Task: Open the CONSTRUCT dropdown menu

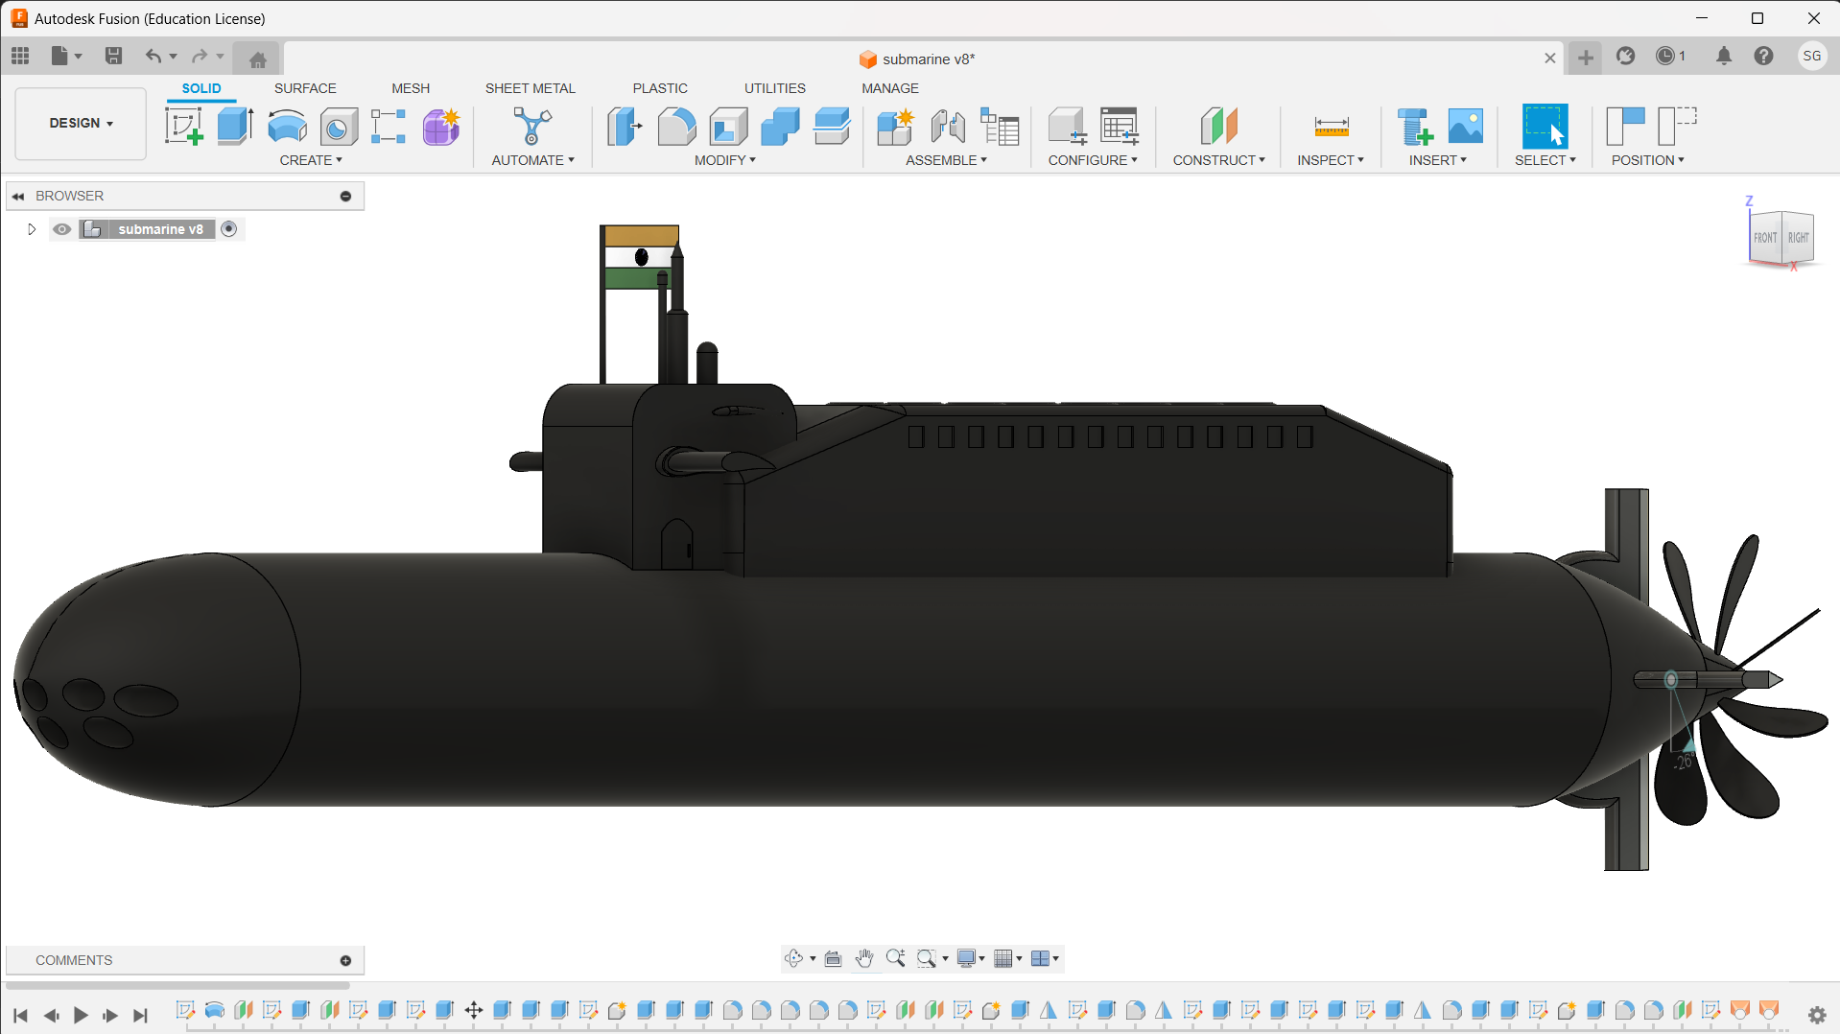Action: coord(1218,160)
